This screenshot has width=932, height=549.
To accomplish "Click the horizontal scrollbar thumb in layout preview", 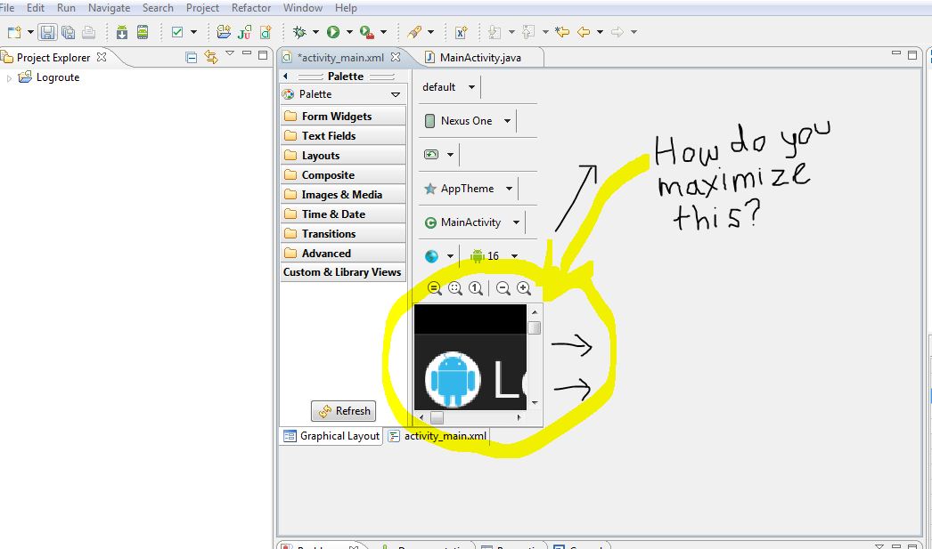I will [437, 418].
